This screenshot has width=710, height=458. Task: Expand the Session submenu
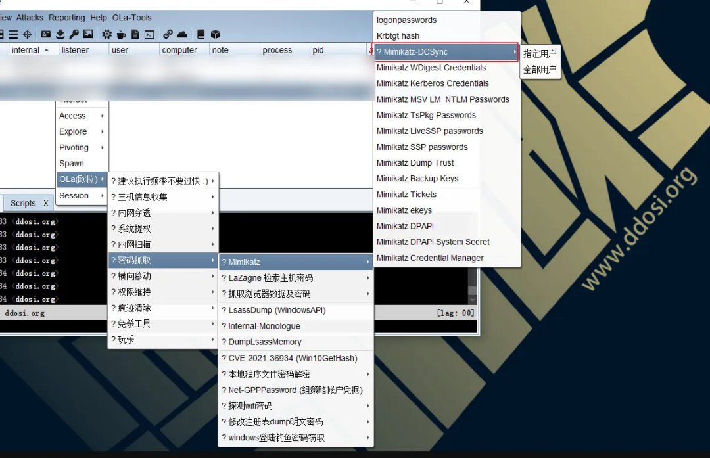[x=82, y=196]
